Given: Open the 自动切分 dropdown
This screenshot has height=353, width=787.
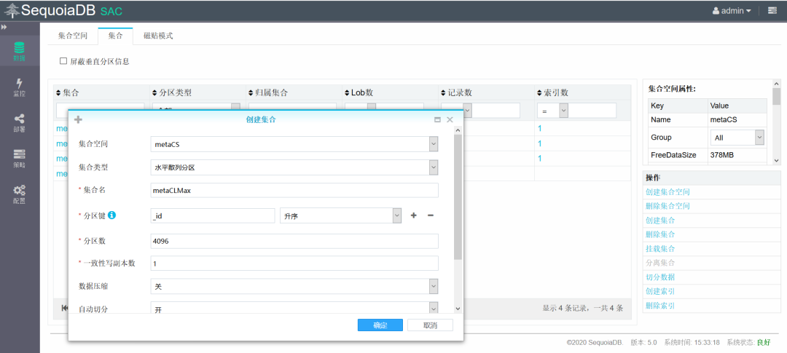Looking at the screenshot, I should pos(294,309).
